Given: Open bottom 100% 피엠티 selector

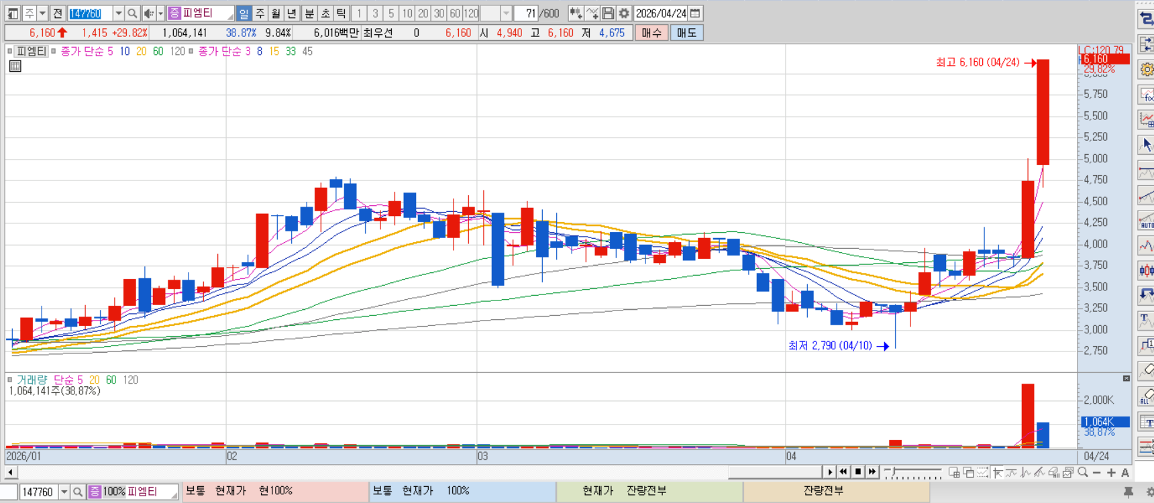Looking at the screenshot, I should tap(134, 492).
